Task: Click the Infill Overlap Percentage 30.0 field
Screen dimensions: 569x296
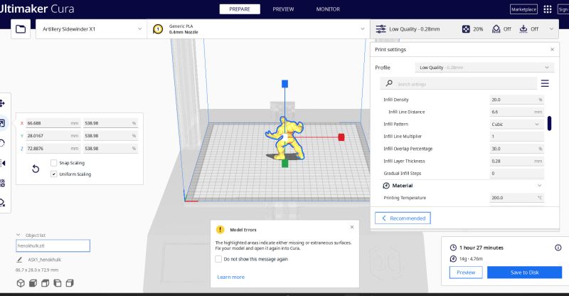Action: tap(517, 149)
